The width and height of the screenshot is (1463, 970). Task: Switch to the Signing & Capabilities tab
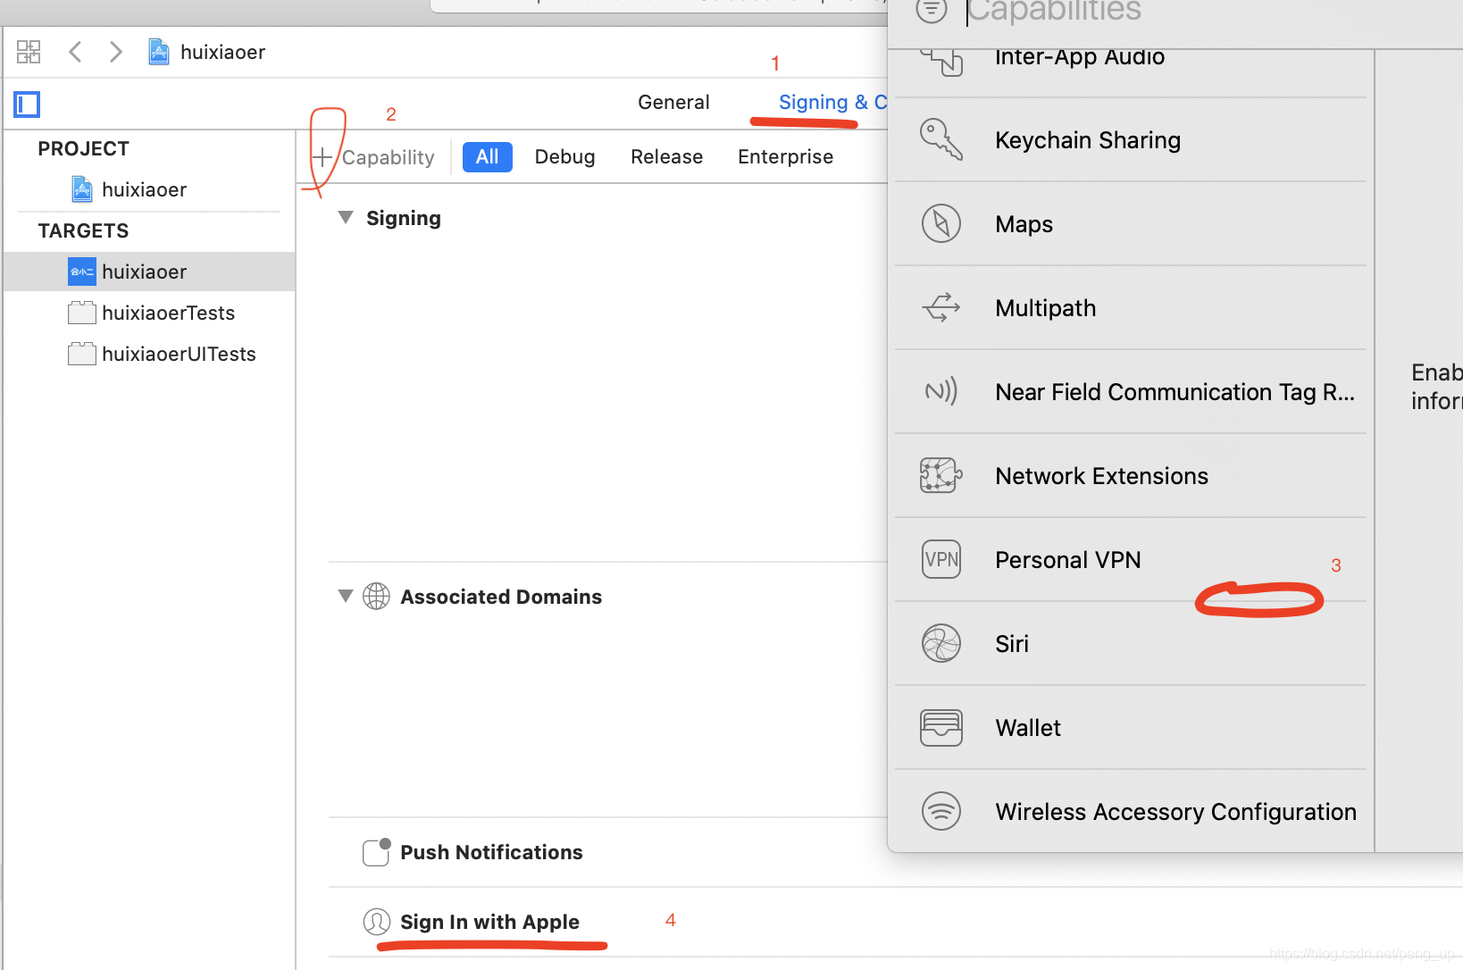(833, 103)
